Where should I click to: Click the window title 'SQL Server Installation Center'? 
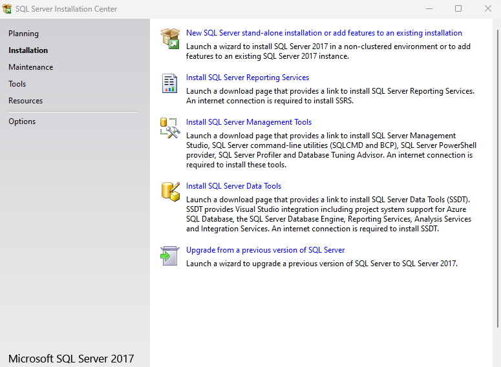point(66,9)
